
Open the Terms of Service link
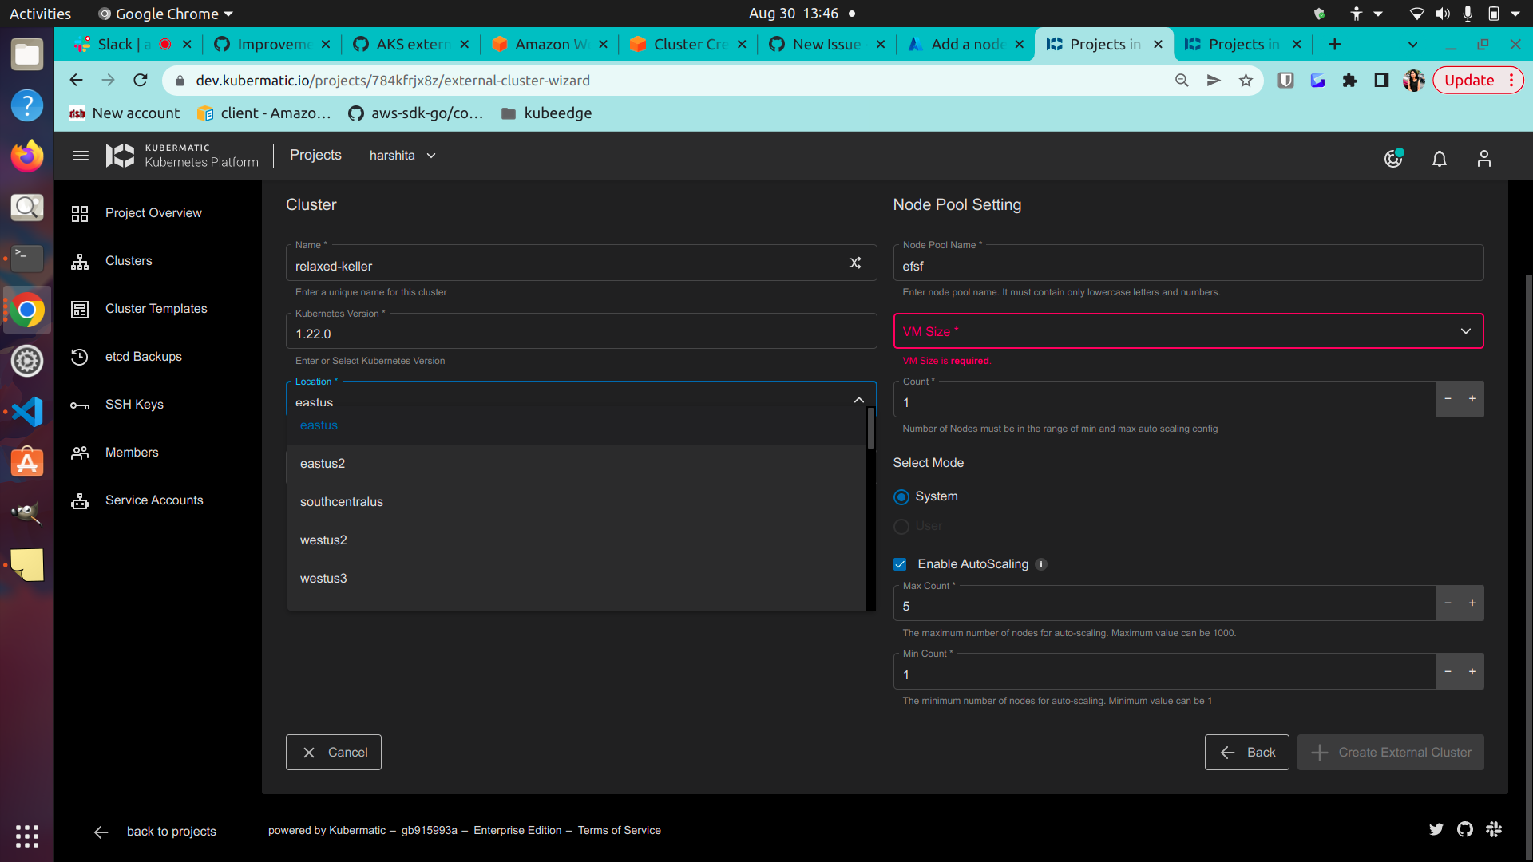(619, 830)
